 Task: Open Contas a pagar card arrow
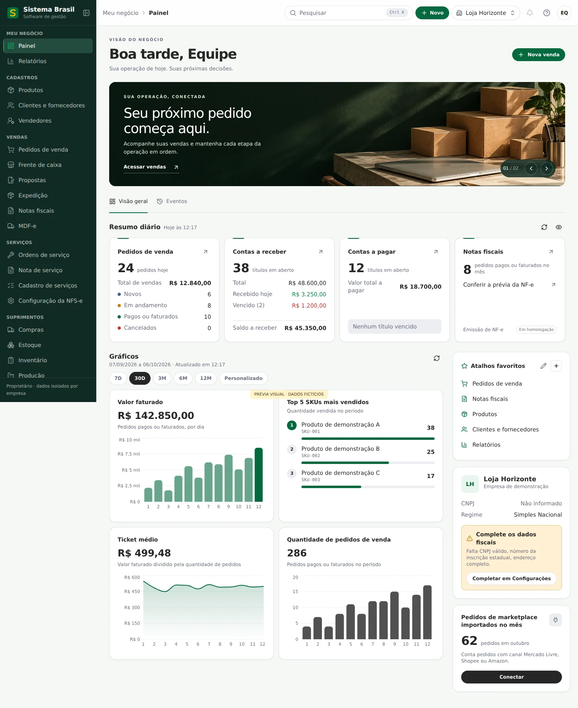click(436, 252)
